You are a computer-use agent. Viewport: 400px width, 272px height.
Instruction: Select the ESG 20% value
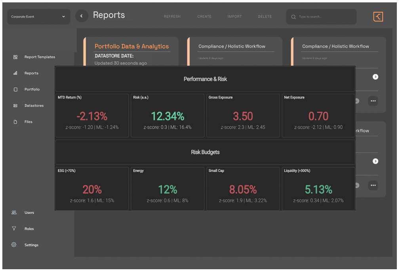92,189
